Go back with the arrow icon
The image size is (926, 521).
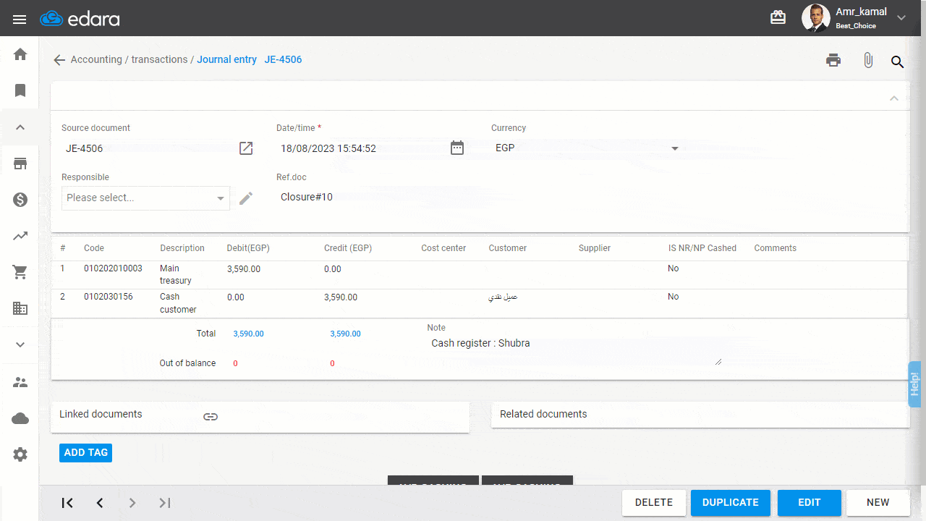tap(59, 60)
